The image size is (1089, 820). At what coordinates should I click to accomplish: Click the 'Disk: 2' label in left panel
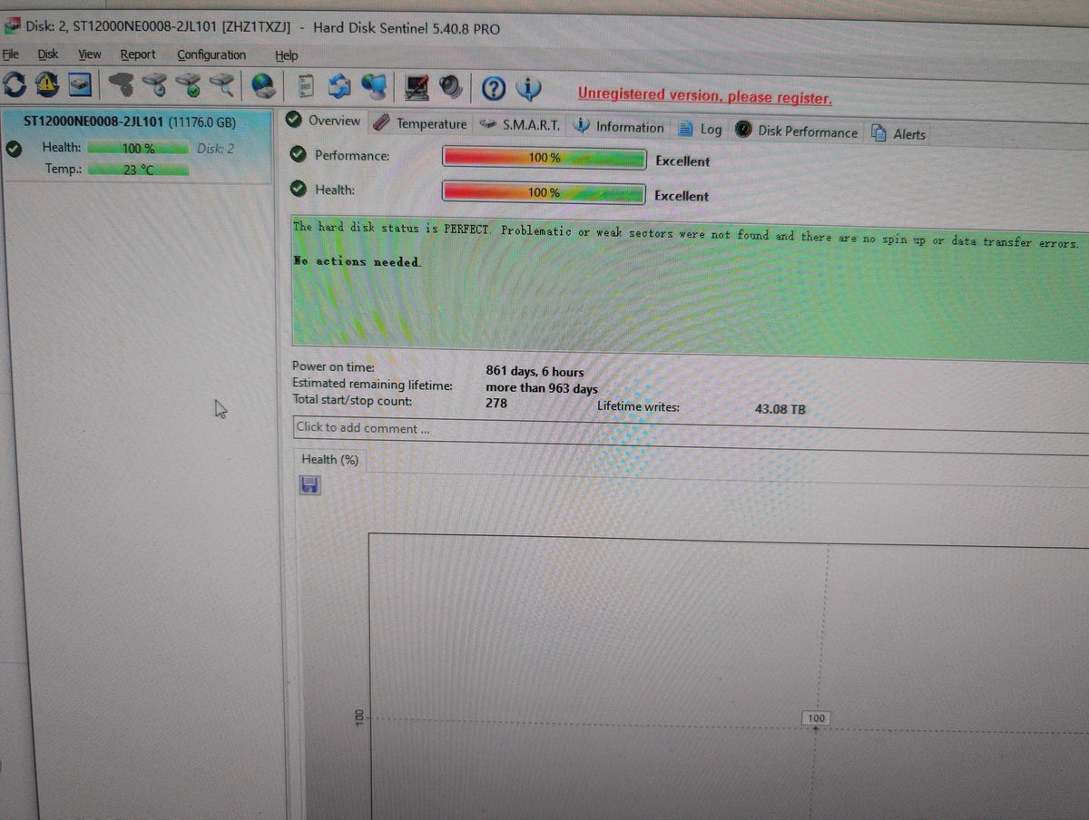point(215,148)
